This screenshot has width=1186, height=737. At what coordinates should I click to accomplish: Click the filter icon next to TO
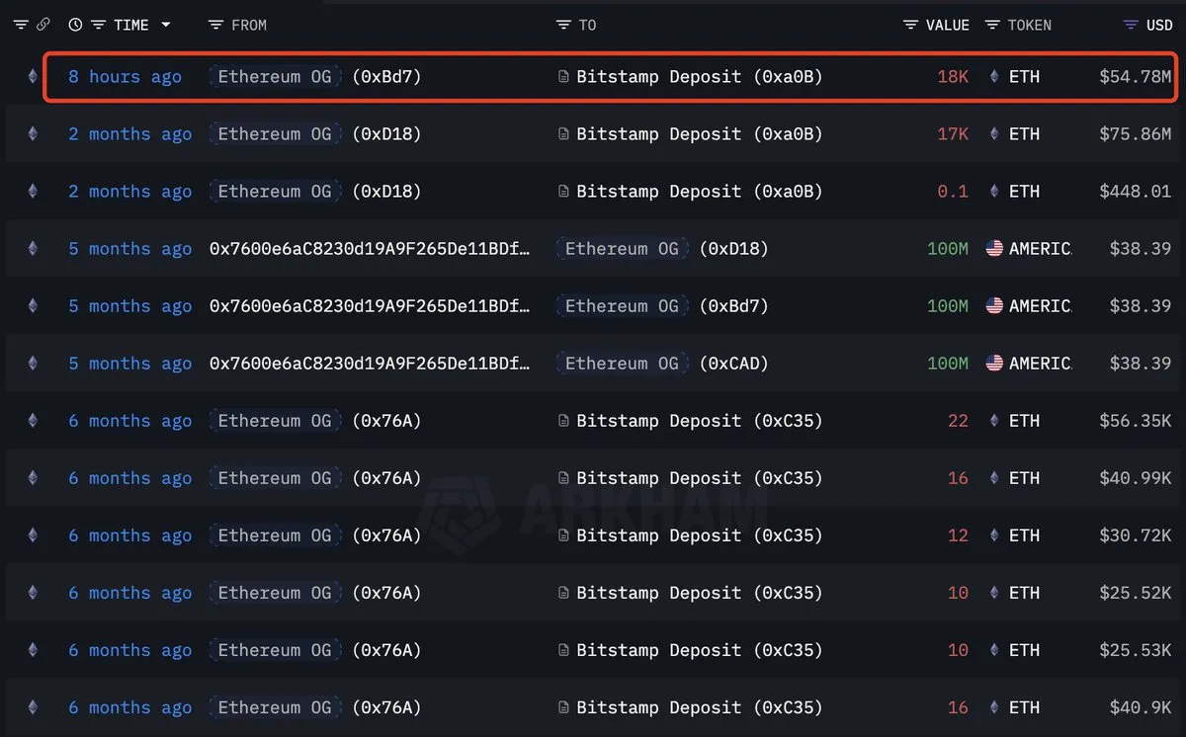(563, 25)
